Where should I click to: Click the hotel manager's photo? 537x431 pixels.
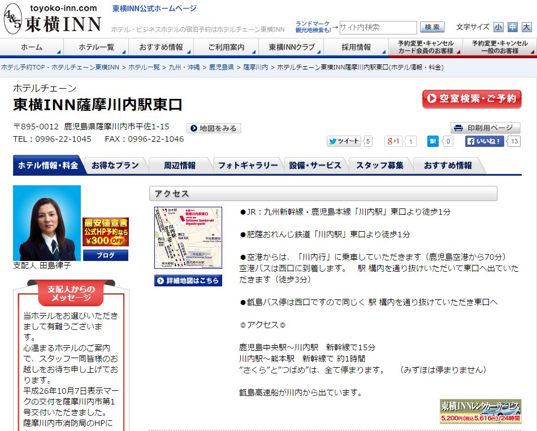tap(47, 223)
